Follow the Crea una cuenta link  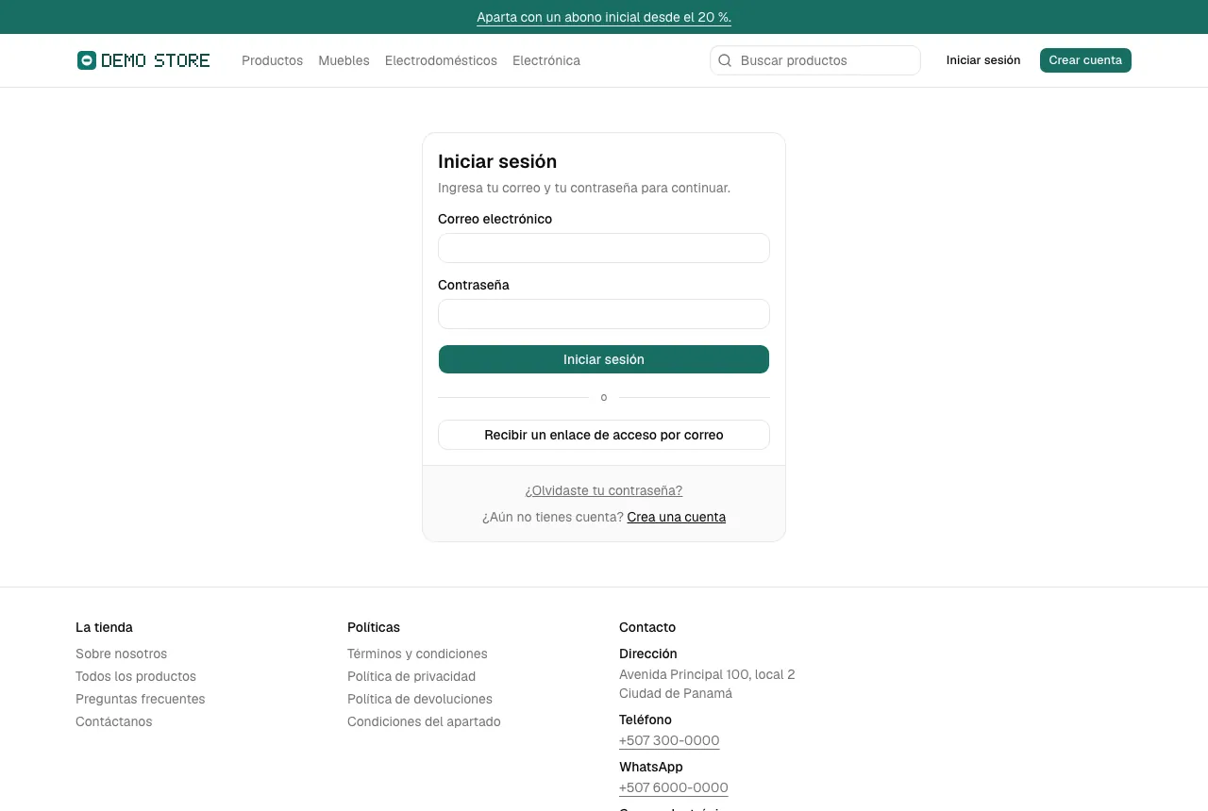677,517
